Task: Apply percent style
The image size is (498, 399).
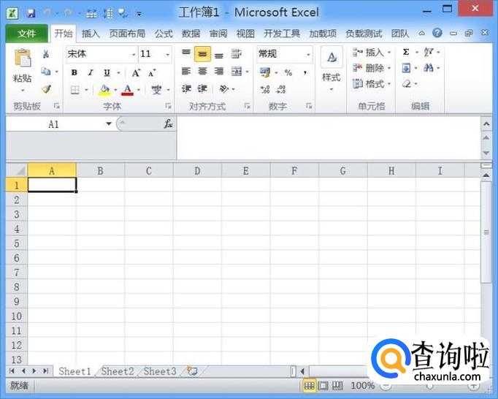Action: 288,72
